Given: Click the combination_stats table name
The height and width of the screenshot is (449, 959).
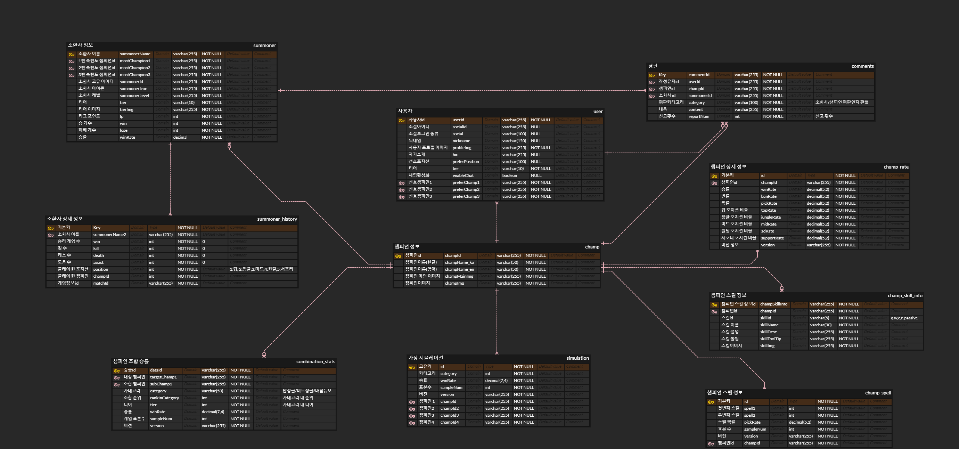Looking at the screenshot, I should pos(315,361).
